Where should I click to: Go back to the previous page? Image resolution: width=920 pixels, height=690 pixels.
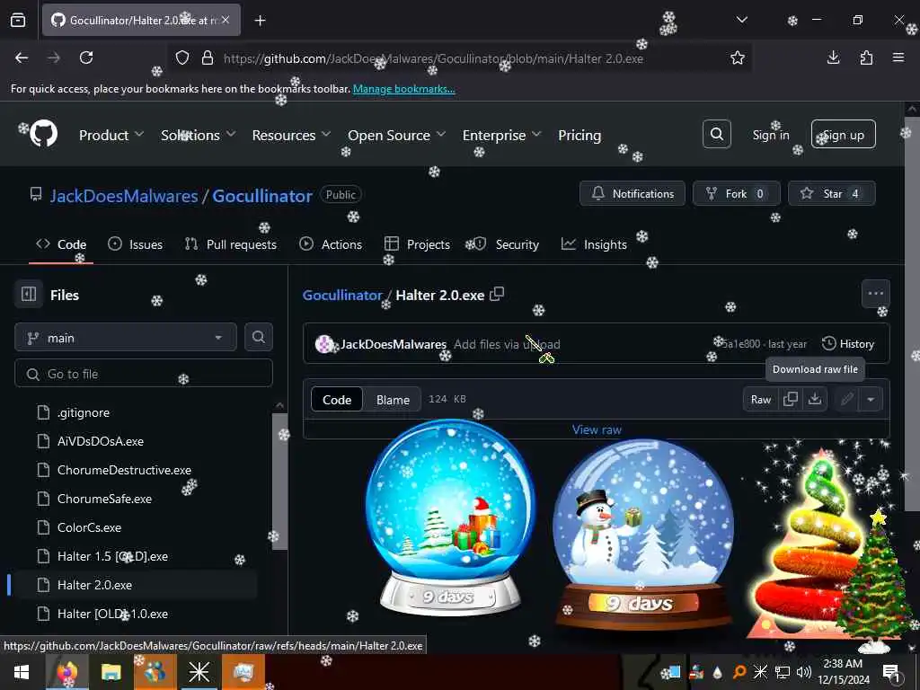point(22,57)
